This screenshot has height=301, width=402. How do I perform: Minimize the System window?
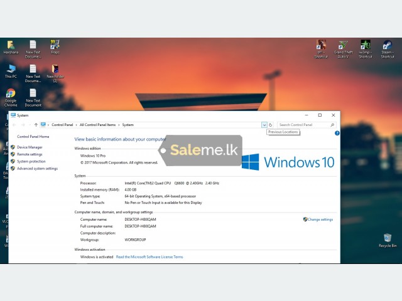click(307, 115)
